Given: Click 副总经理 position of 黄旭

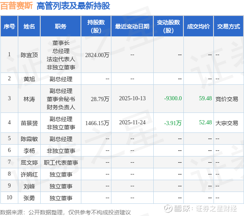Looking at the screenshot, I should [x=61, y=79].
